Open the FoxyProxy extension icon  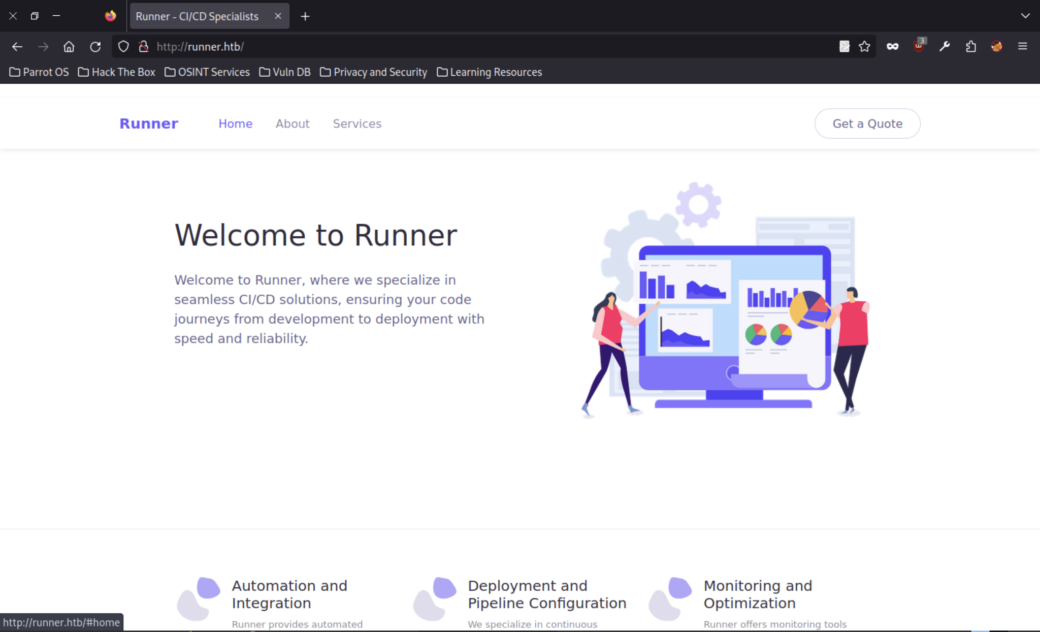[x=996, y=47]
